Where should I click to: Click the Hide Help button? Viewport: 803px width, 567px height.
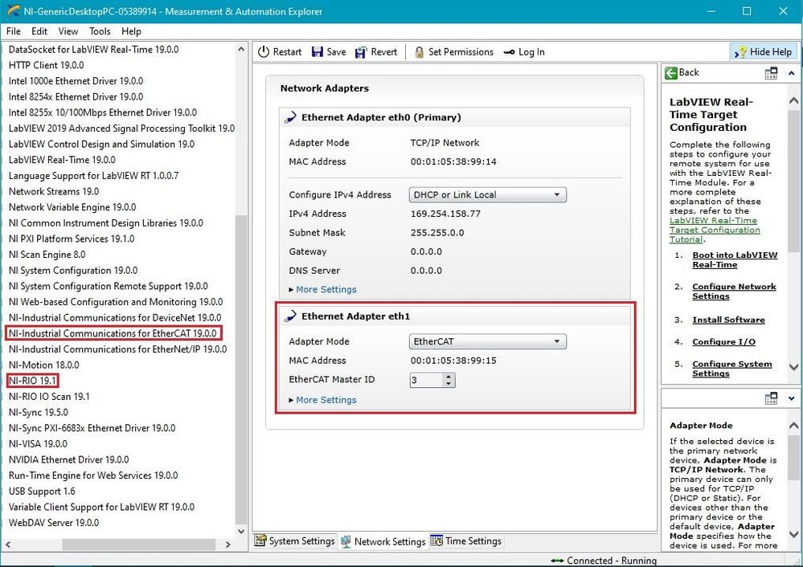(x=764, y=51)
